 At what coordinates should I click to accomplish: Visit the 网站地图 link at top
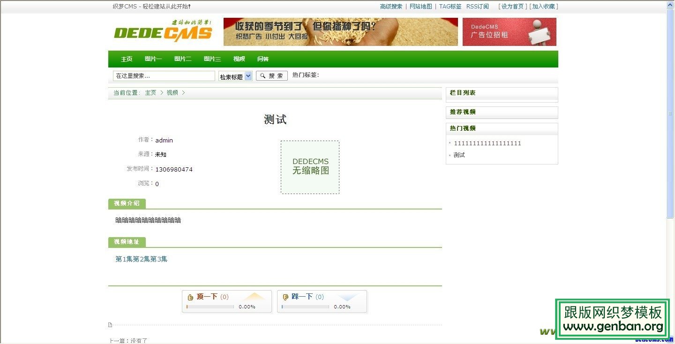420,7
